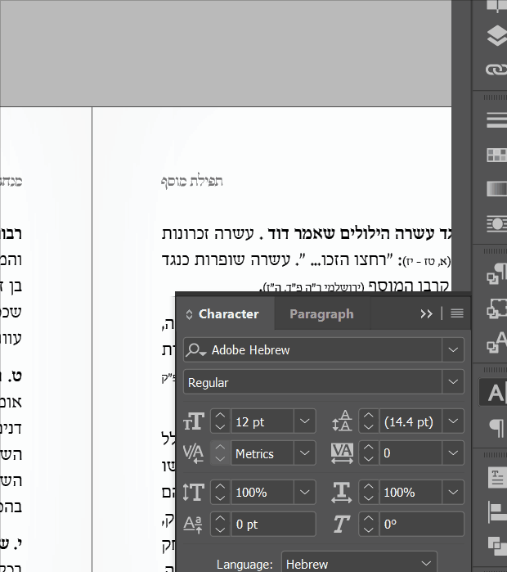
Task: Open the tracking value 0 dropdown
Action: 453,453
